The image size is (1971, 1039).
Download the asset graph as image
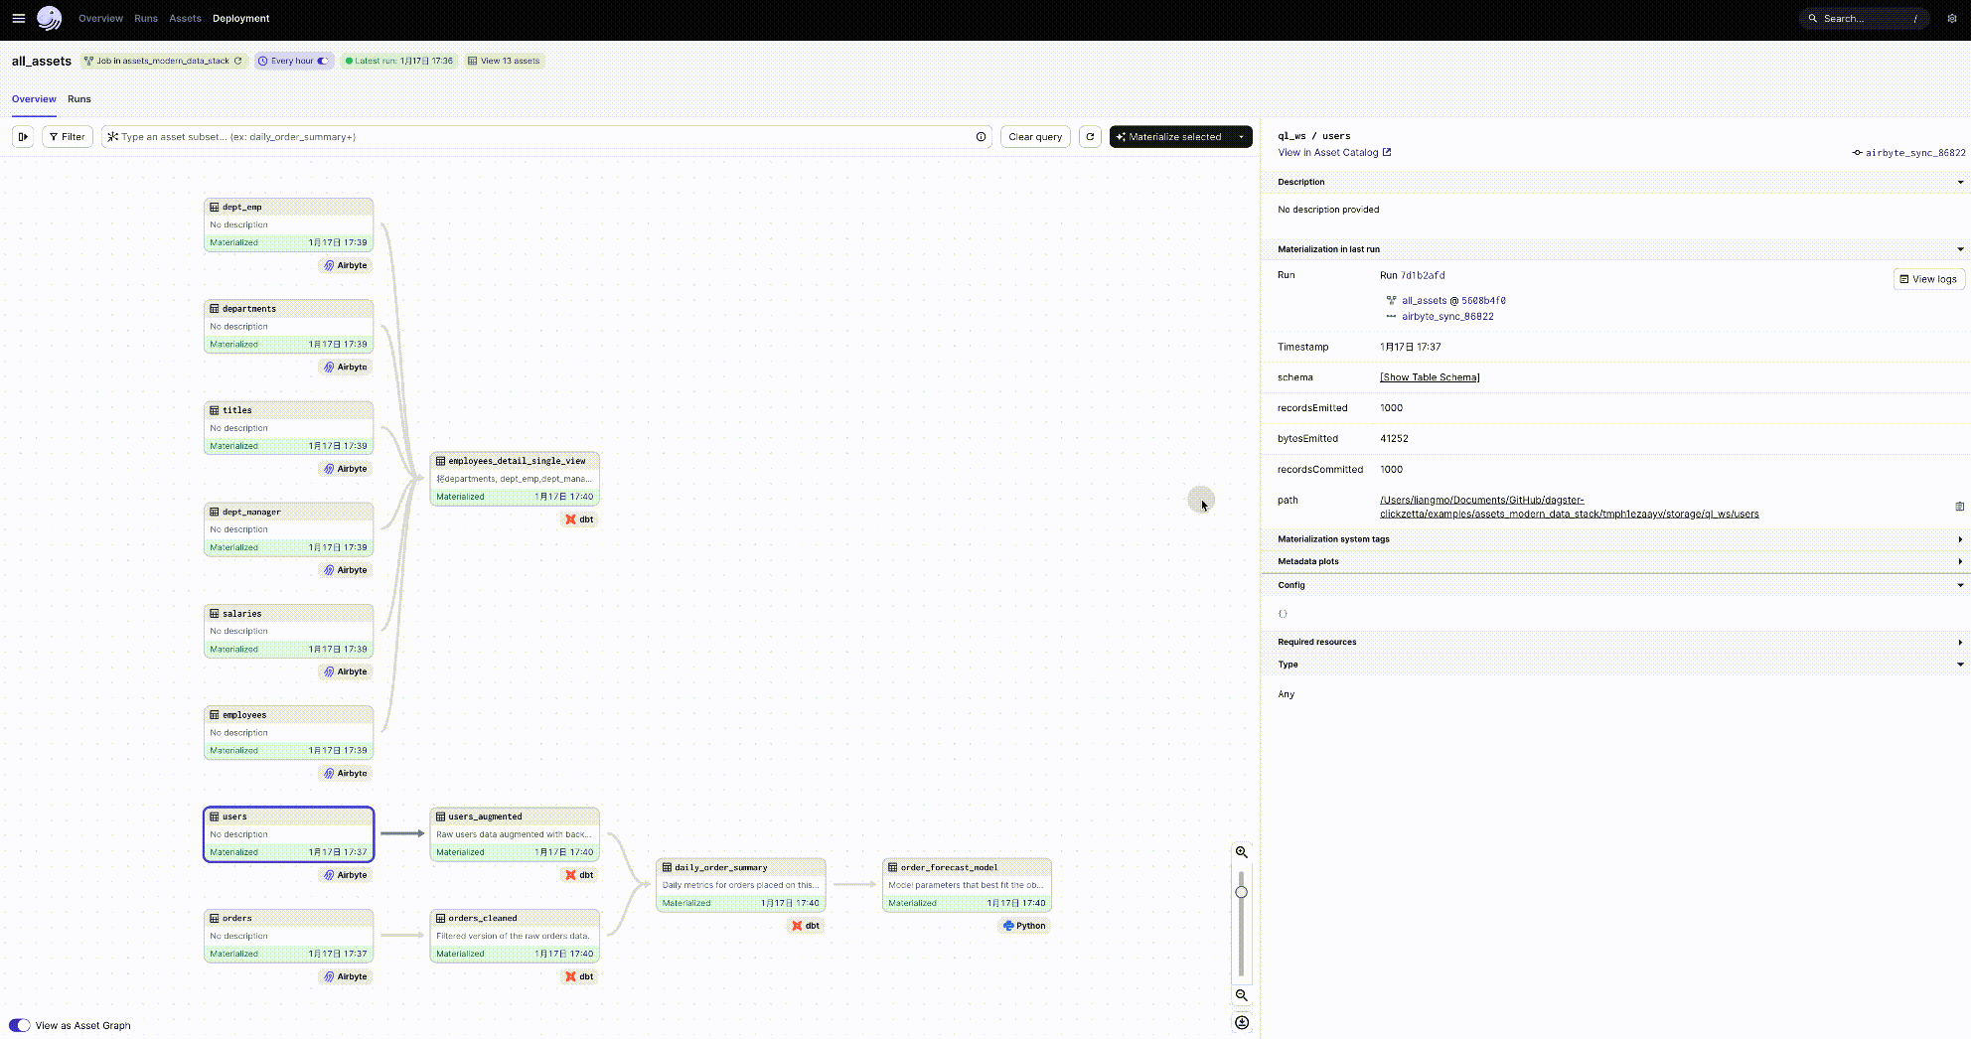click(x=1241, y=1022)
